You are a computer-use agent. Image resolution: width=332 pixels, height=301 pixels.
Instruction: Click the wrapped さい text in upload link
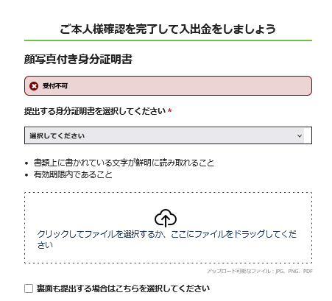45,245
